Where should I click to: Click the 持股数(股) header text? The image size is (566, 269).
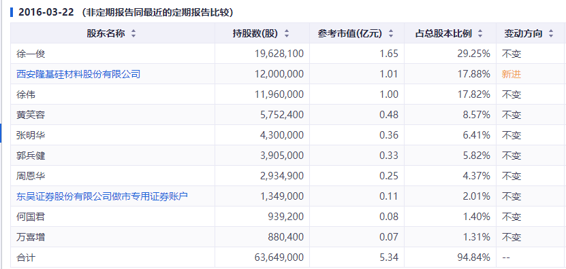(255, 34)
